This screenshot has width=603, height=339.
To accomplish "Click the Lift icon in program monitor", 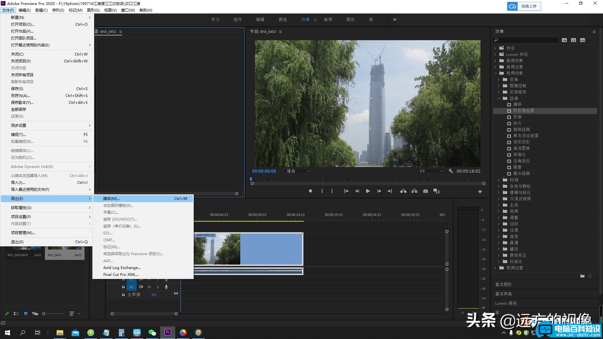I will coord(403,191).
